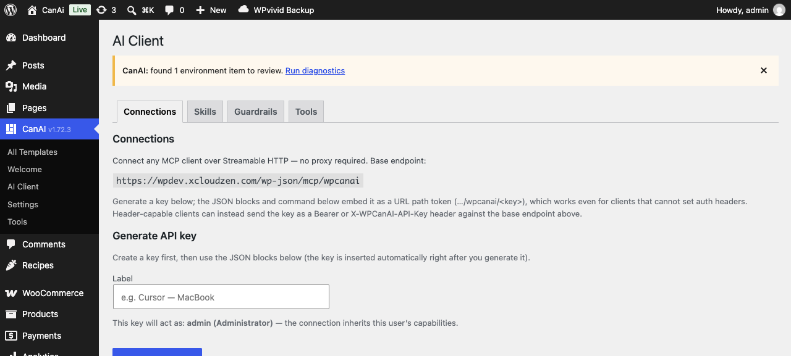Visit the CanAi site home link
The width and height of the screenshot is (791, 356).
pyautogui.click(x=46, y=10)
